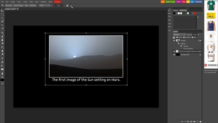Switch to the History tab
The image size is (218, 123).
[x=176, y=10]
